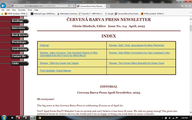Open the Edit menu

[x=8, y=10]
